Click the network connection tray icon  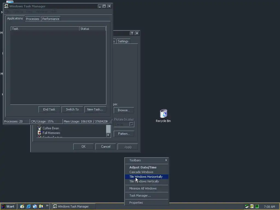pyautogui.click(x=247, y=206)
